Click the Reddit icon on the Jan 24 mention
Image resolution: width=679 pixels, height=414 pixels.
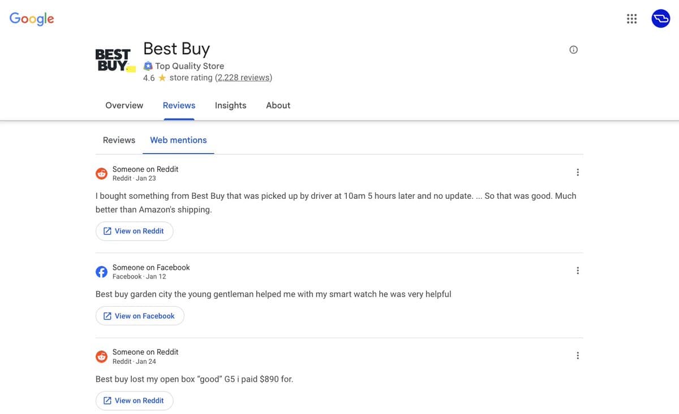101,356
